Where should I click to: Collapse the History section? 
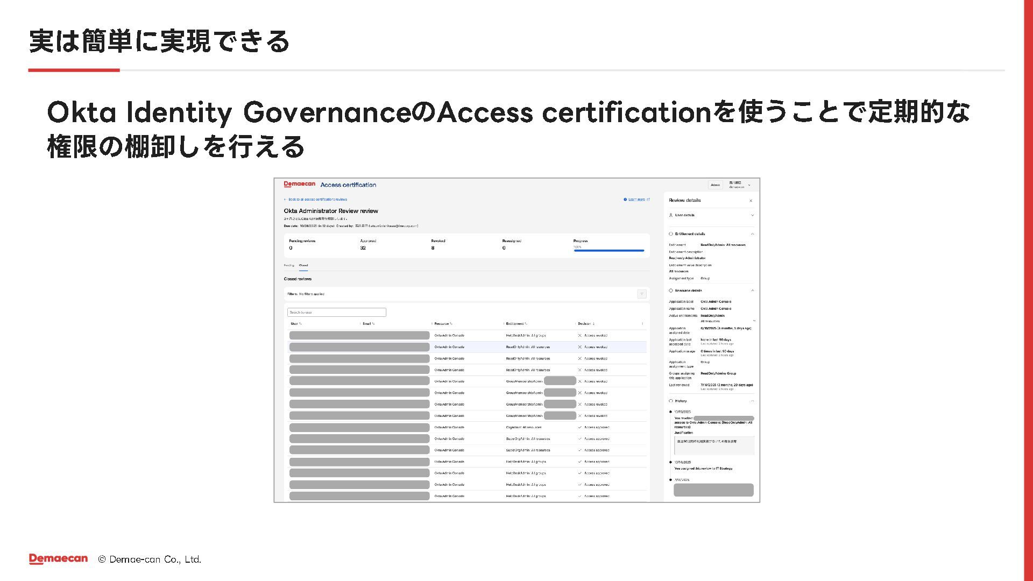[x=752, y=401]
